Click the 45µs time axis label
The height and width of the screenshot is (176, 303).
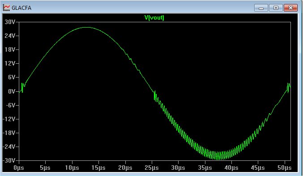pos(258,168)
